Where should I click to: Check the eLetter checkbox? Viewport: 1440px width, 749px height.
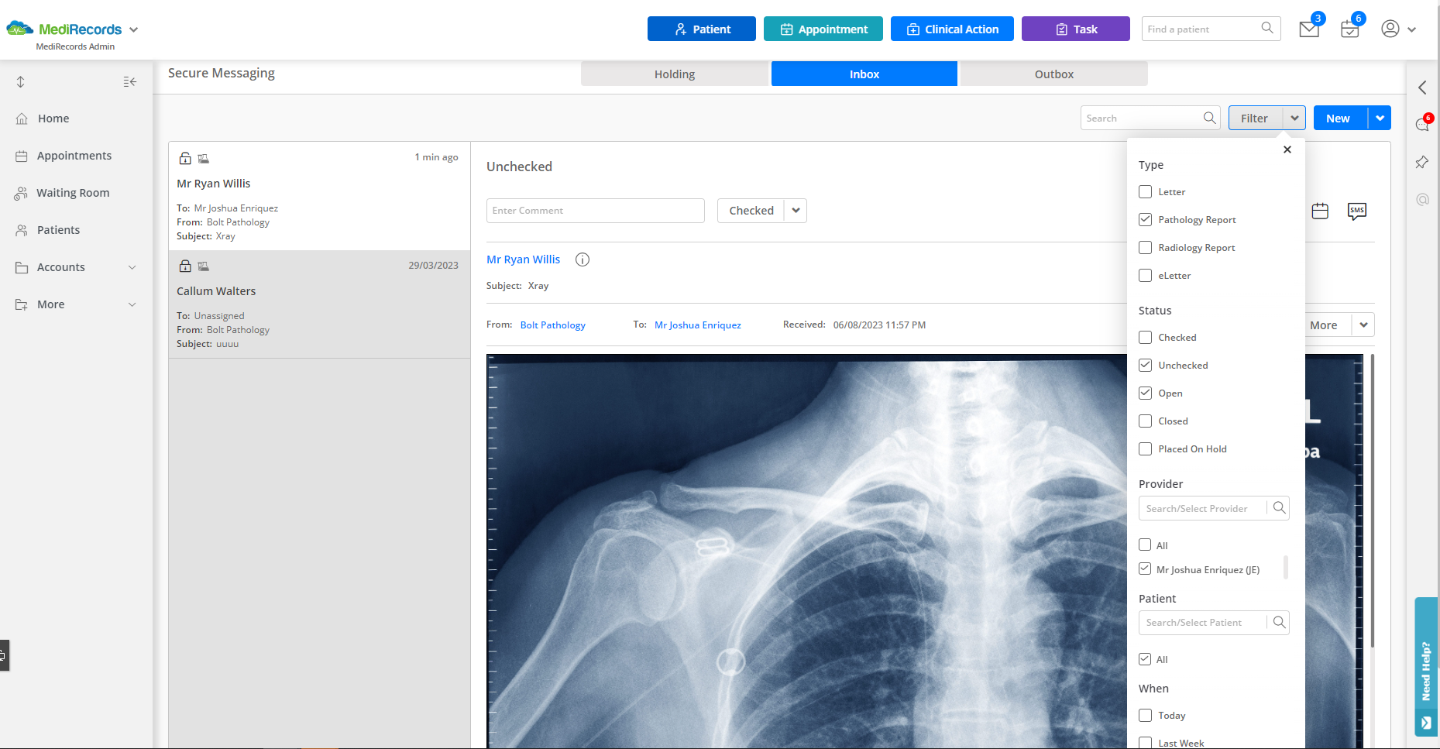pyautogui.click(x=1145, y=275)
